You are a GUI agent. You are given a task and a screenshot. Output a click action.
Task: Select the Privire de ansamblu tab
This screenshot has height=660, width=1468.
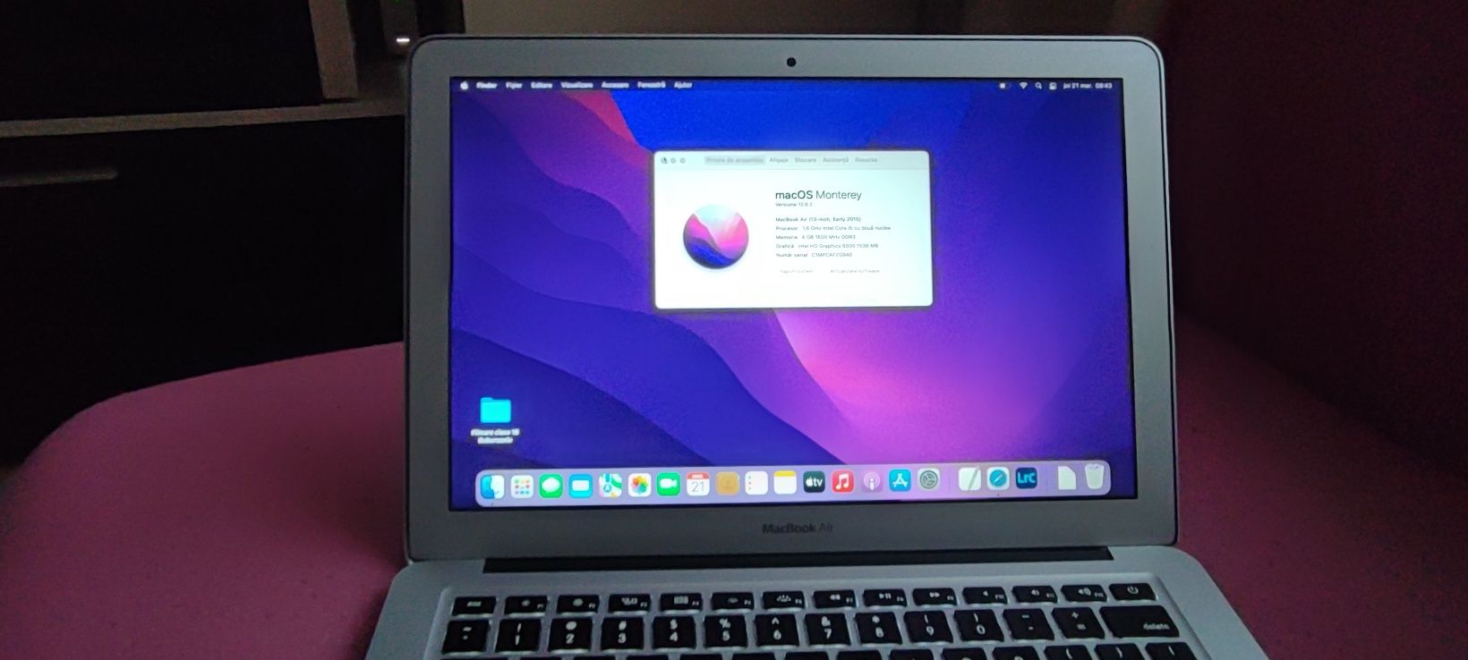click(x=734, y=160)
